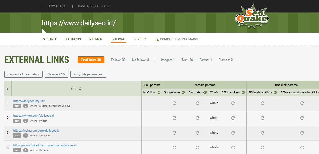Load SEMrush Rank for dailyseo.myr.id row
Viewport: 319px width, 154px height.
point(233,103)
